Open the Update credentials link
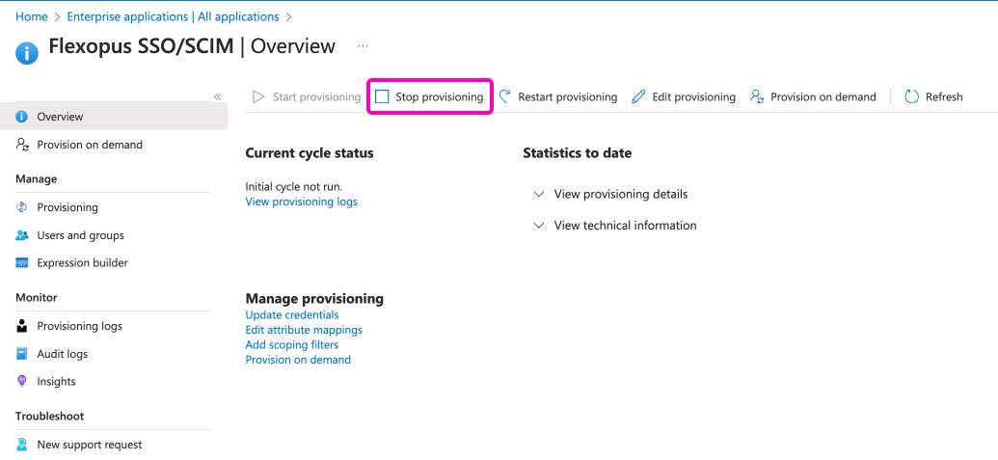 pos(291,314)
